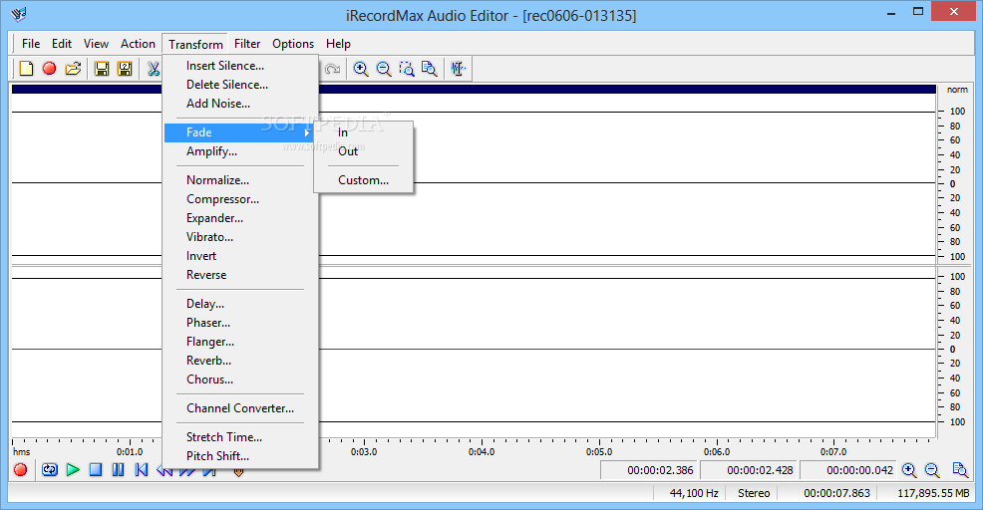The height and width of the screenshot is (510, 983).
Task: Save the file with the floppy disk icon
Action: coord(102,69)
